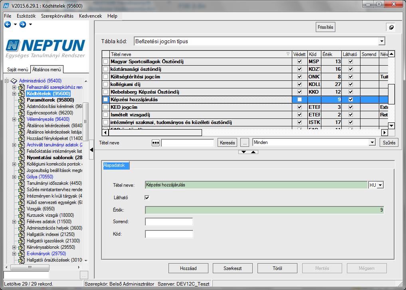
Task: Click the down arrow splitter button
Action: tap(244, 152)
